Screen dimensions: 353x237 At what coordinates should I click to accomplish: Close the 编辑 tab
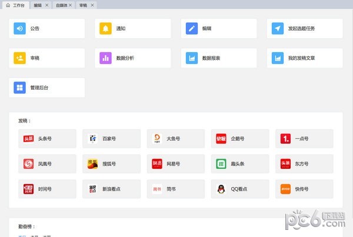[x=47, y=5]
